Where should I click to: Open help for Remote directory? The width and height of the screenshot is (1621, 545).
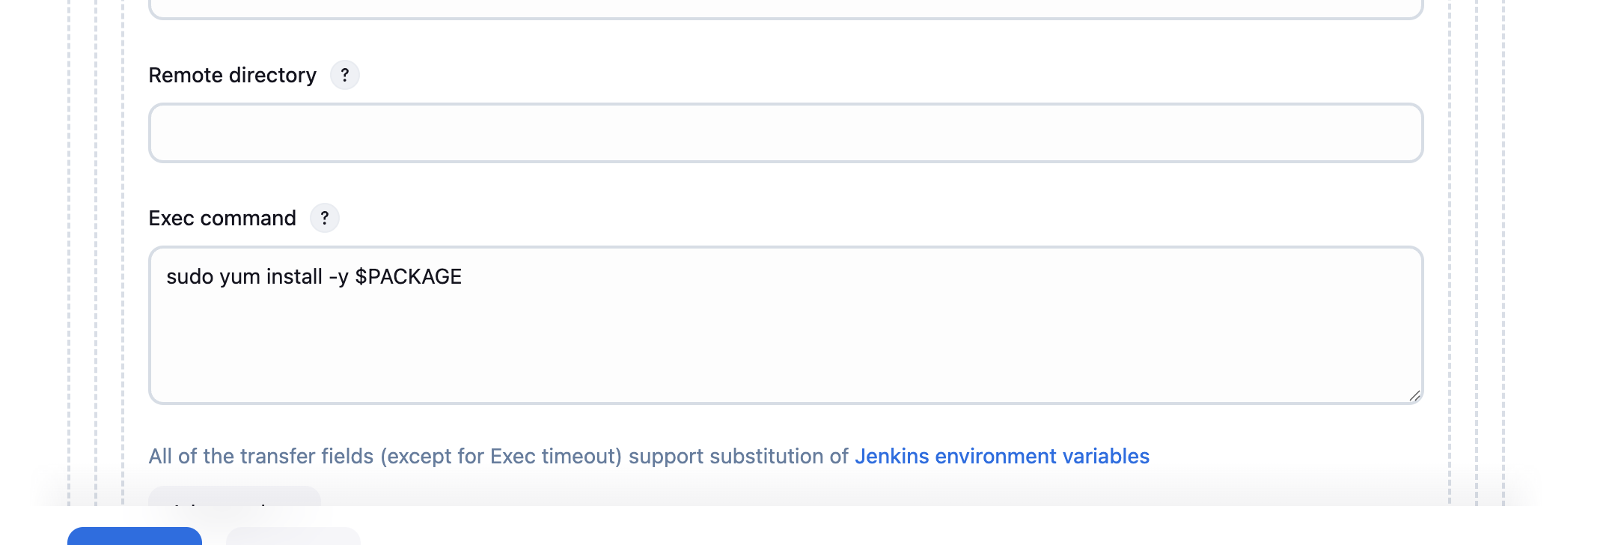(x=344, y=75)
